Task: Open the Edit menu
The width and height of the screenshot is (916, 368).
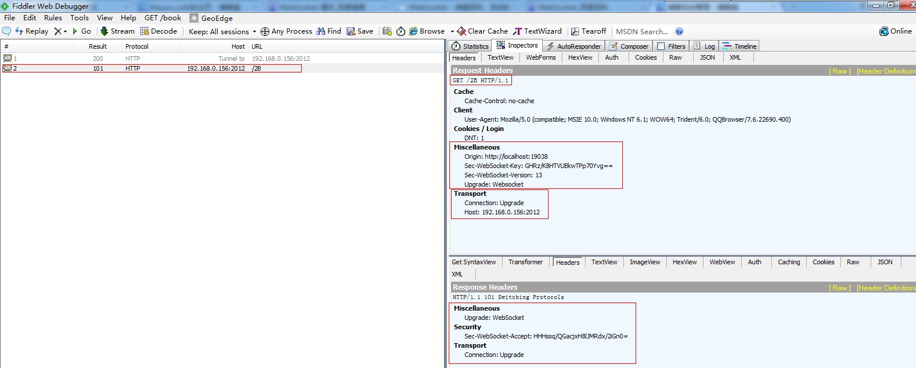Action: click(30, 18)
